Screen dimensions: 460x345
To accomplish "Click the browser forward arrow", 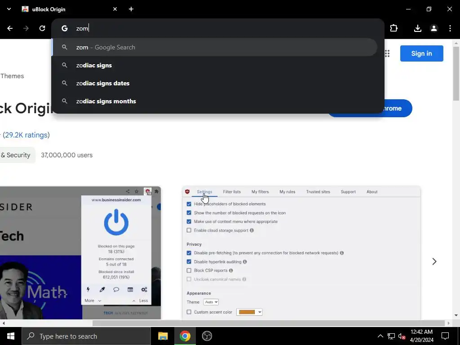I will (x=26, y=28).
